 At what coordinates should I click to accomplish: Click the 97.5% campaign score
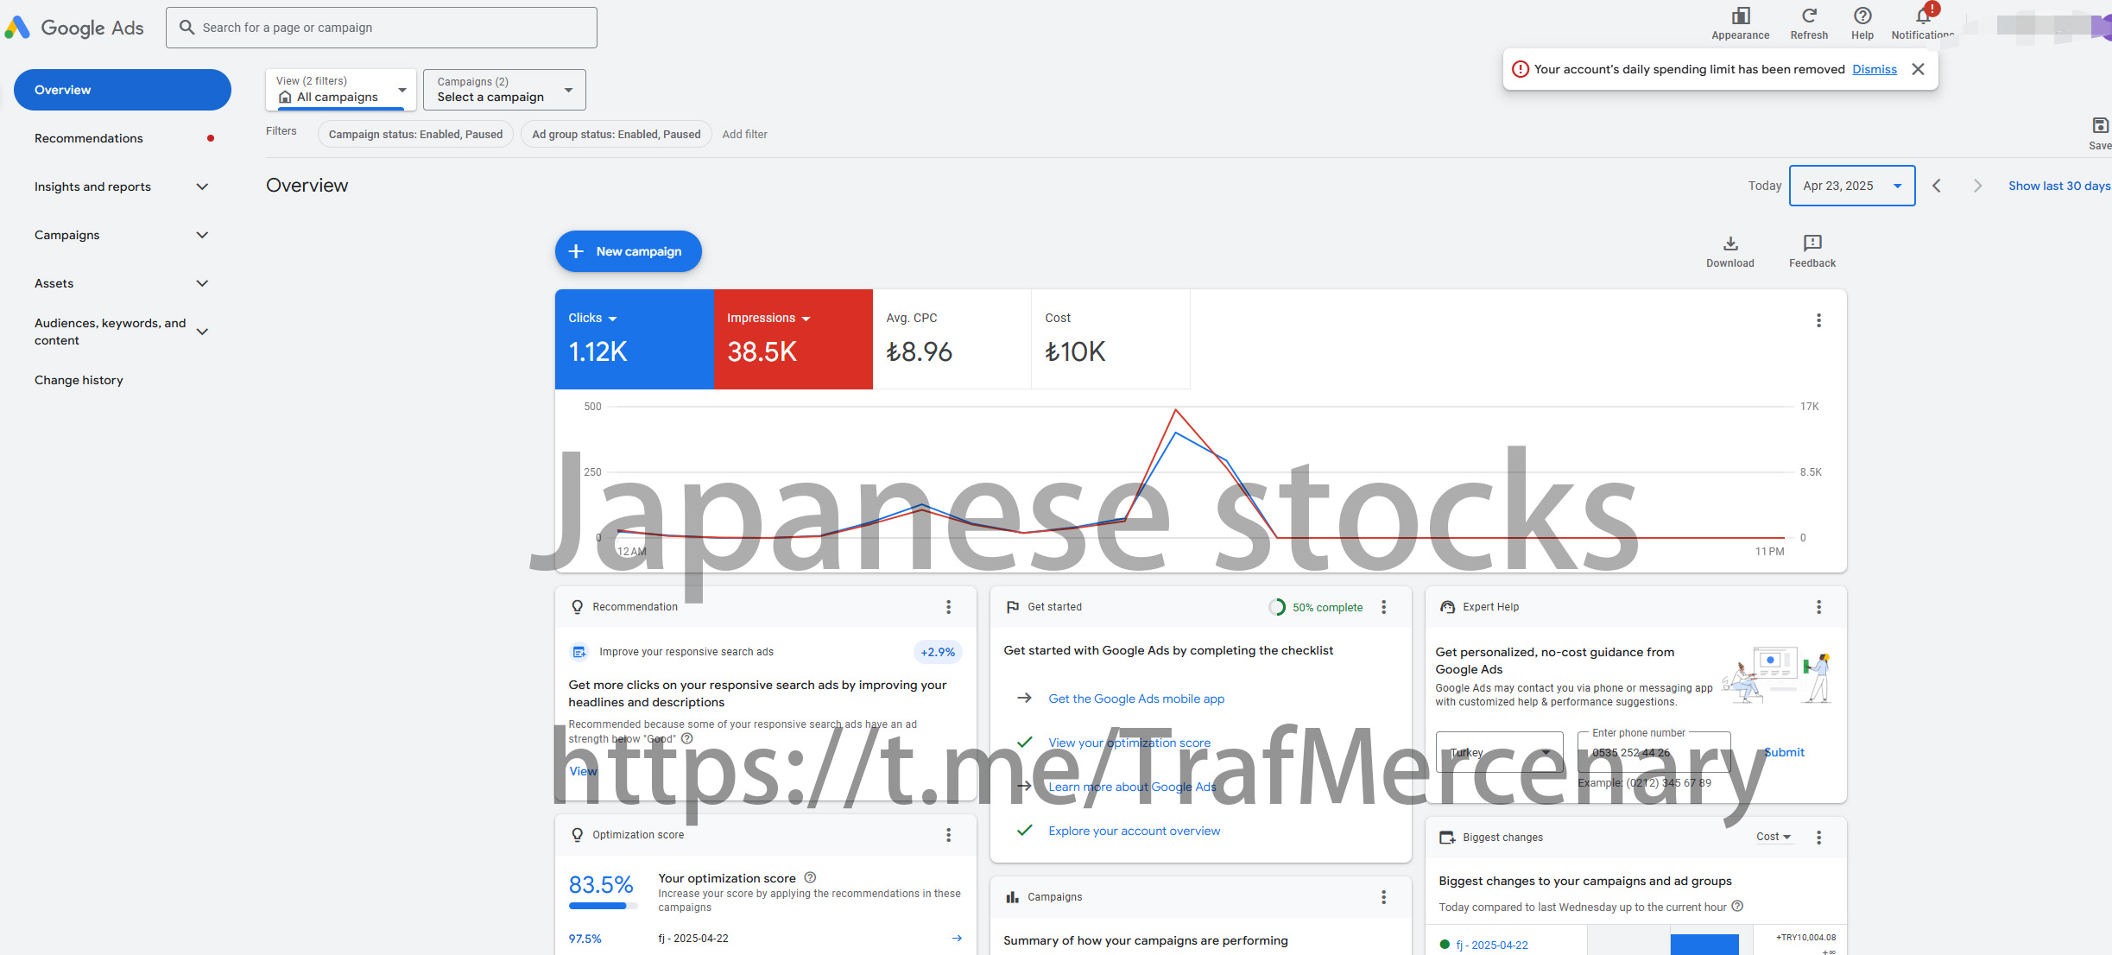click(585, 939)
